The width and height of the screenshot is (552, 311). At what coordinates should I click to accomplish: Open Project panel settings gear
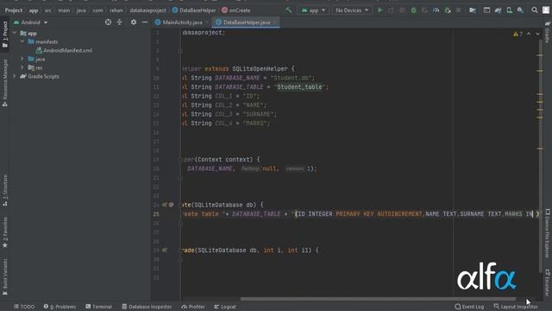pyautogui.click(x=134, y=22)
